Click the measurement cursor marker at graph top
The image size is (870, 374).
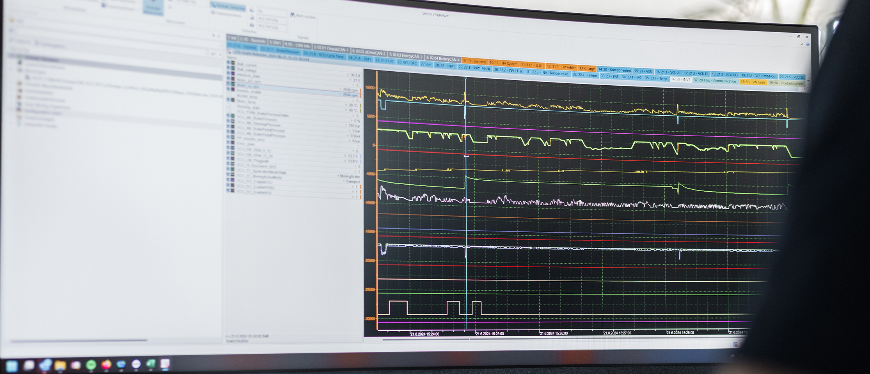click(465, 79)
